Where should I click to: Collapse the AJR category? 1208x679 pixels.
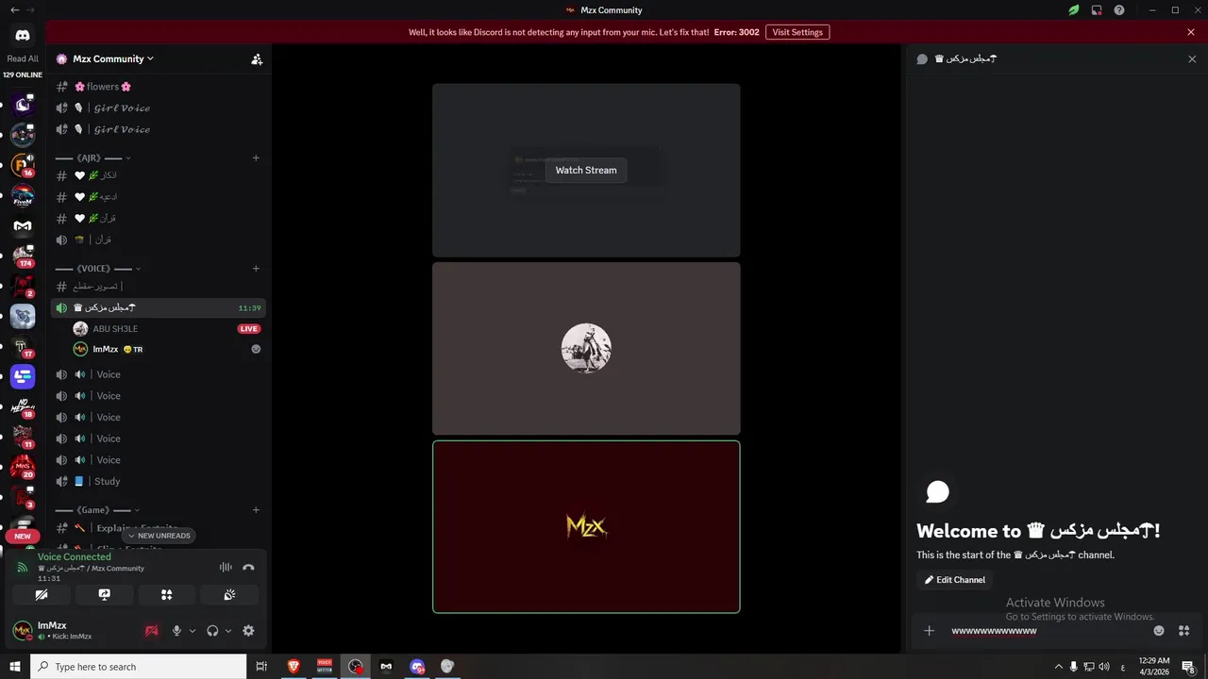tap(93, 157)
